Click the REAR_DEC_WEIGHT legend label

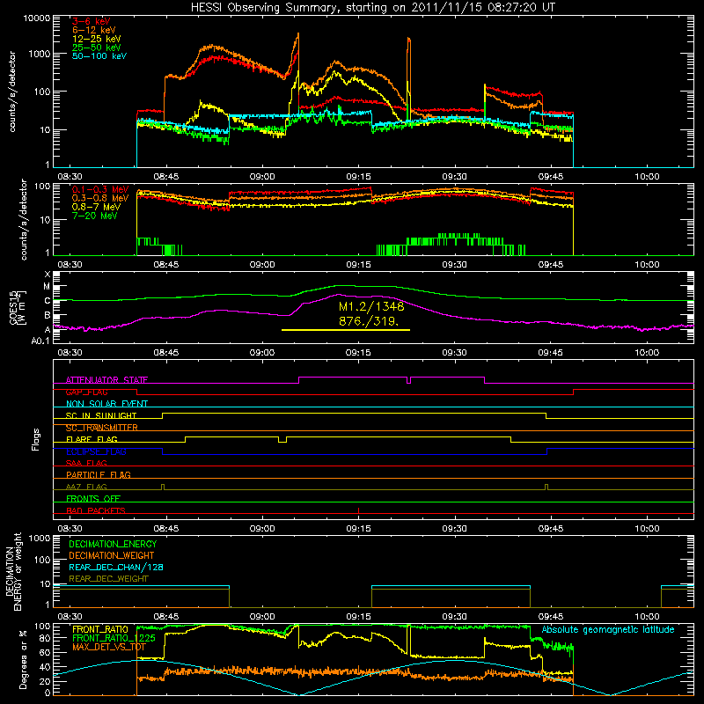pyautogui.click(x=108, y=579)
